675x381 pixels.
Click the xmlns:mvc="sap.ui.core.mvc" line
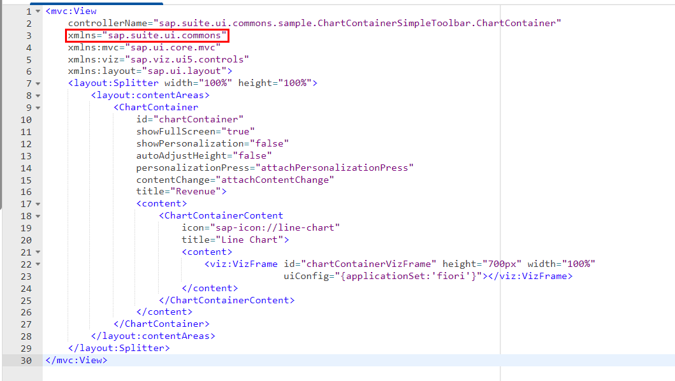point(144,47)
